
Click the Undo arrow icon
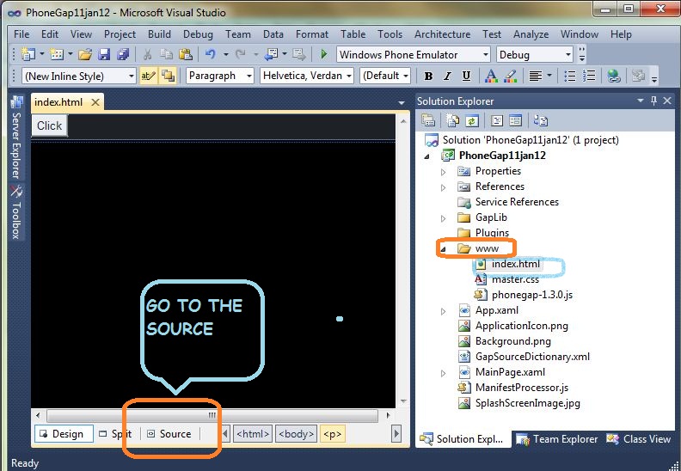[x=211, y=54]
